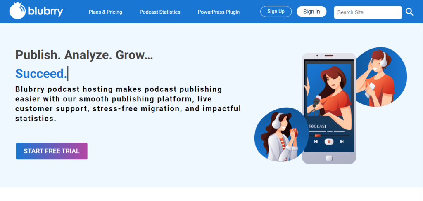Open the Plans & Pricing menu item

[105, 12]
